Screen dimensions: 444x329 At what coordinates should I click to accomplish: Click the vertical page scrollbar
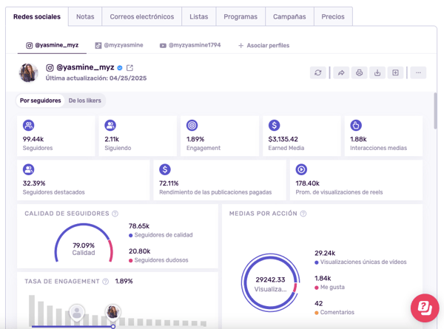[x=435, y=111]
